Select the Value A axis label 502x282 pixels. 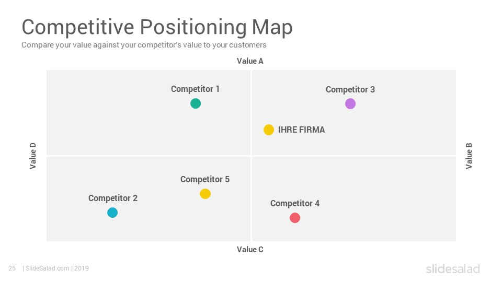[250, 61]
